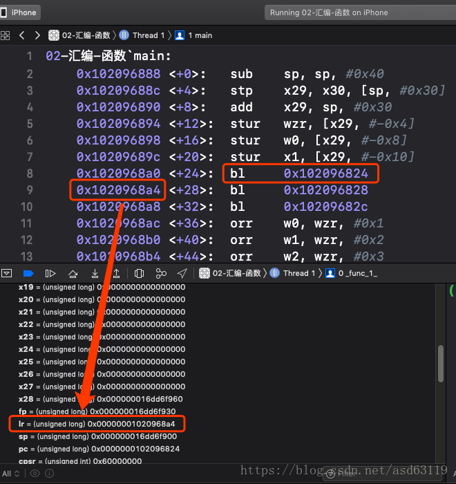
Task: Select the x21 register row
Action: click(102, 312)
